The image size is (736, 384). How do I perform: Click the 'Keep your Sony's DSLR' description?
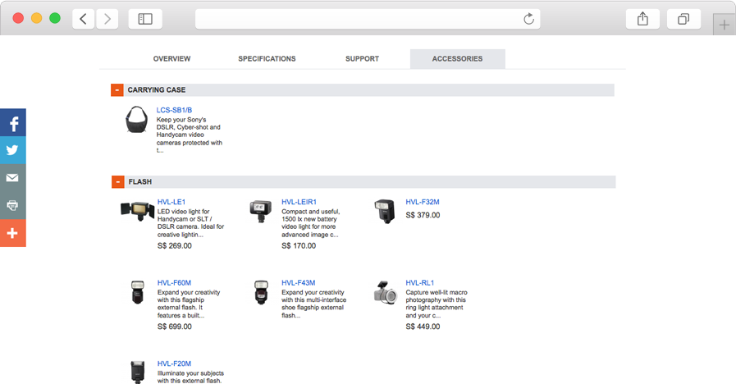tap(190, 135)
